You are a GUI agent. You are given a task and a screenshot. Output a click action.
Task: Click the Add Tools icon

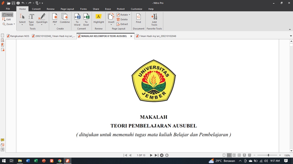pyautogui.click(x=154, y=19)
